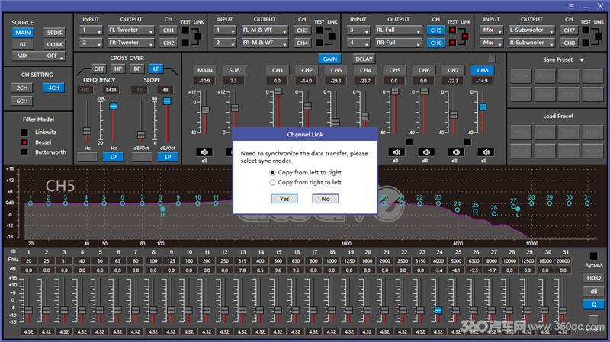Select the Linkwitz filter model

24,132
